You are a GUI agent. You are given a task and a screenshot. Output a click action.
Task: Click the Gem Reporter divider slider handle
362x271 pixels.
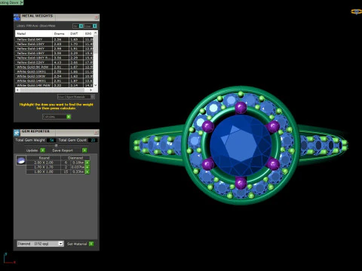pyautogui.click(x=57, y=145)
